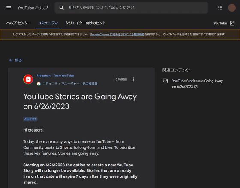Click the 8 時間前 timestamp
Screen dimensions: 240x188
121,79
